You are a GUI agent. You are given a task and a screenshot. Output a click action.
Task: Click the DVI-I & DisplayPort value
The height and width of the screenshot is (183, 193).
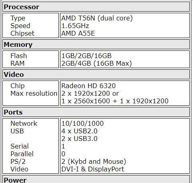[92, 169]
